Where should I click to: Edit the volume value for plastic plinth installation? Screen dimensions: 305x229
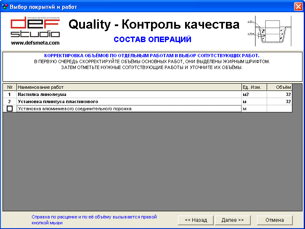pyautogui.click(x=279, y=102)
